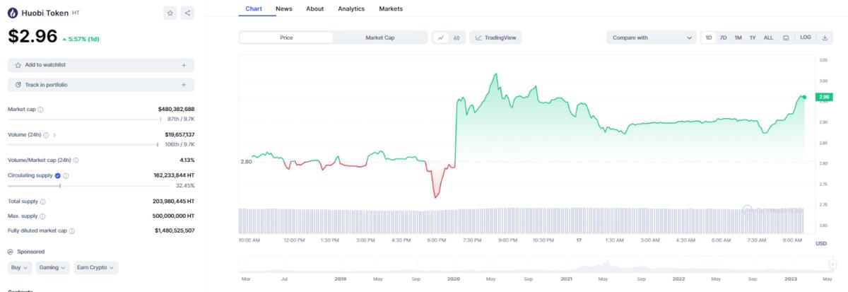Set chart range to 1Y
Image resolution: width=848 pixels, height=292 pixels.
[753, 37]
